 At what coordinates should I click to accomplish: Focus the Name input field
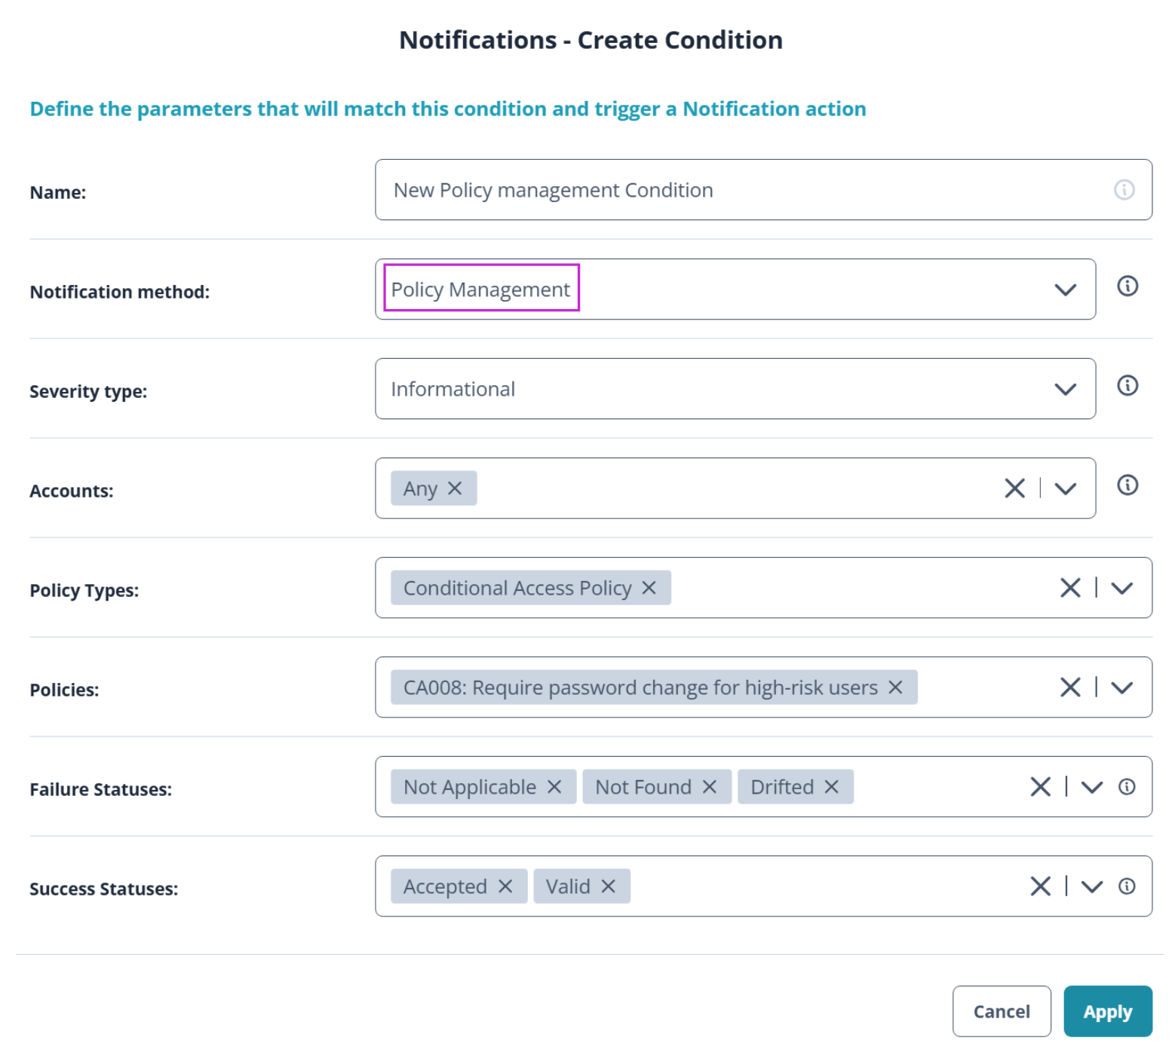[x=739, y=190]
